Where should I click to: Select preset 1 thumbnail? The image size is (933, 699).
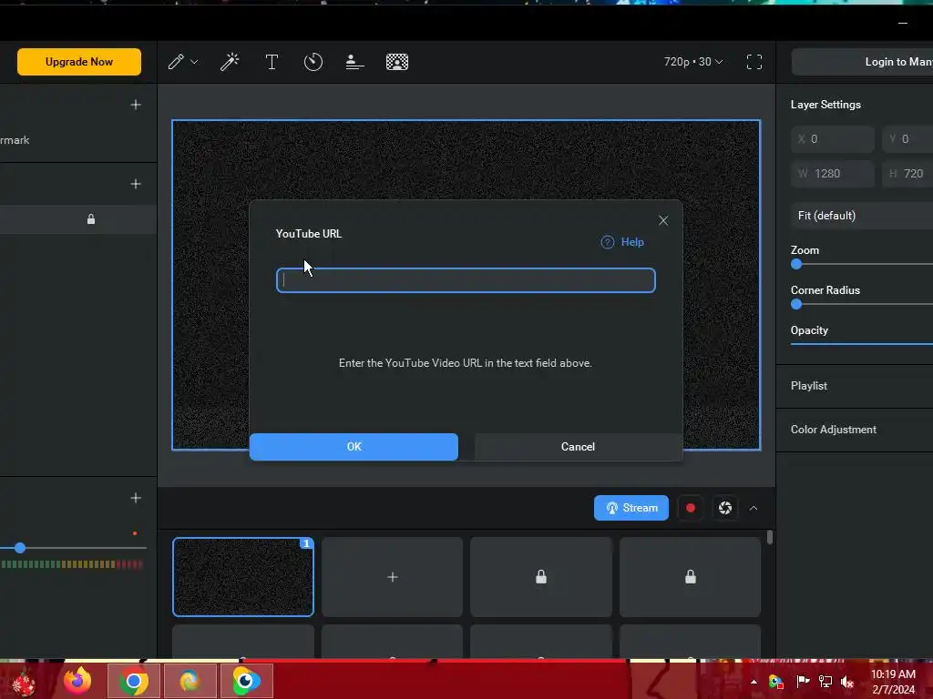pyautogui.click(x=243, y=577)
